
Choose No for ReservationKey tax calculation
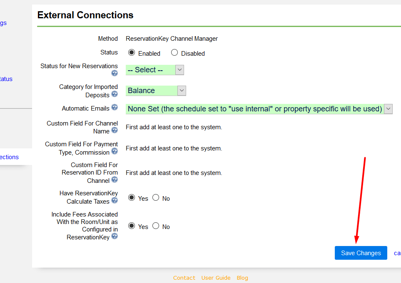tap(156, 198)
